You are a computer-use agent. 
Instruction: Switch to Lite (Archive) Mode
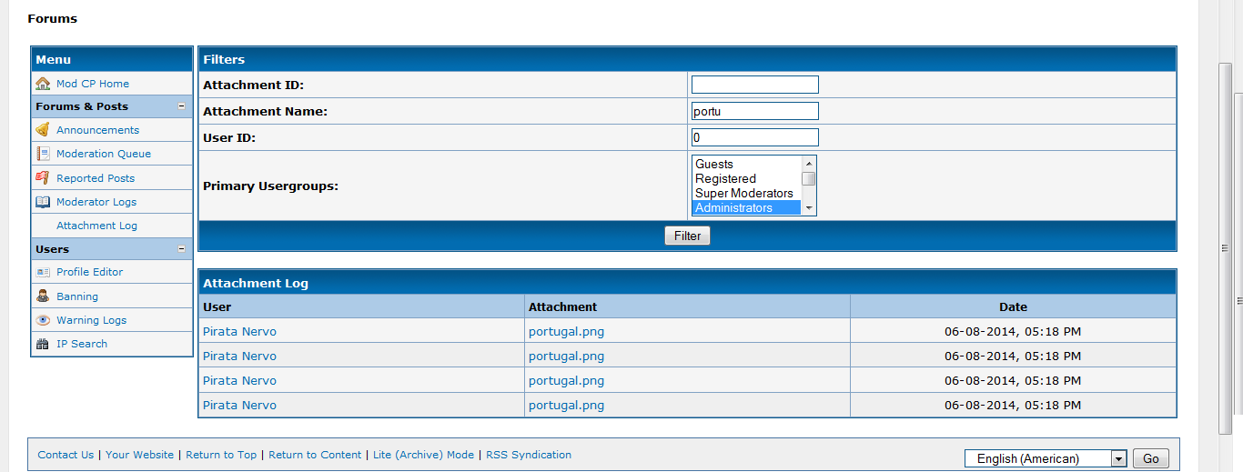[x=423, y=455]
